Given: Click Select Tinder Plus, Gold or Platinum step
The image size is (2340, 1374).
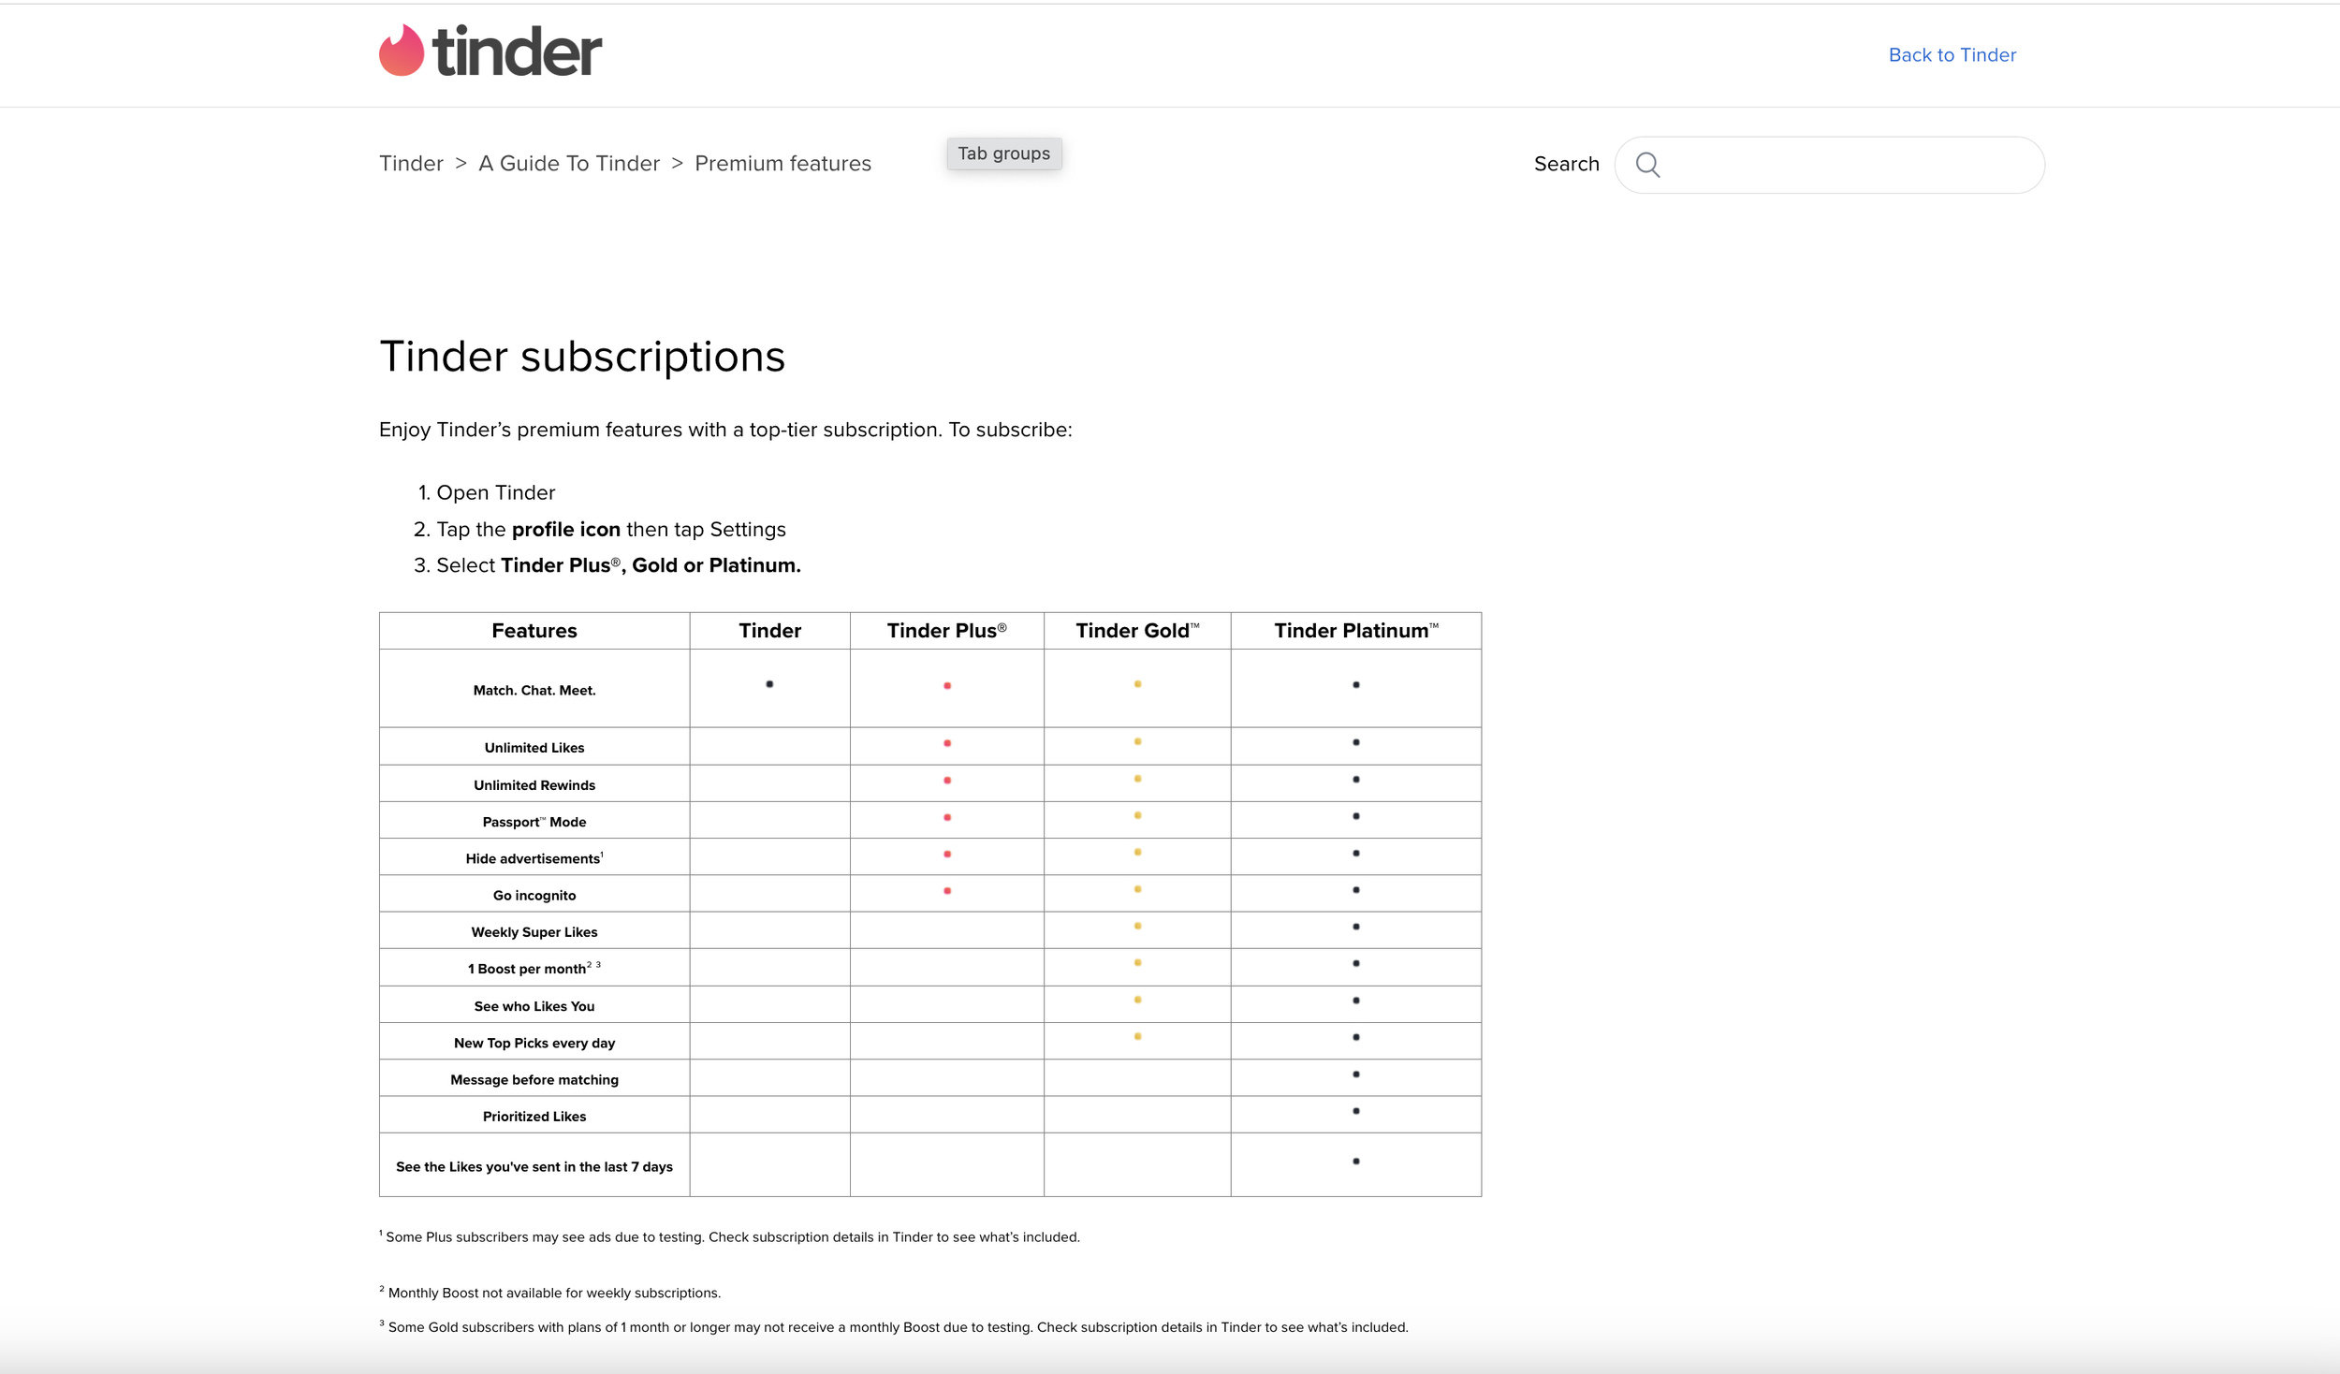Looking at the screenshot, I should tap(619, 565).
